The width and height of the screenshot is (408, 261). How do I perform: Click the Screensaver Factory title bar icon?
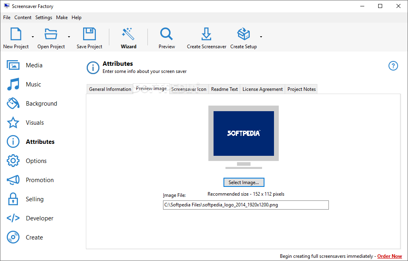7,6
